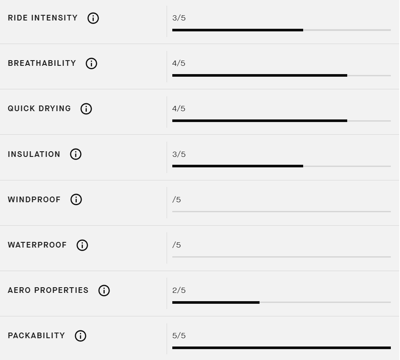The width and height of the screenshot is (400, 360).
Task: Click the info icon next to Ride Intensity
Action: click(93, 18)
